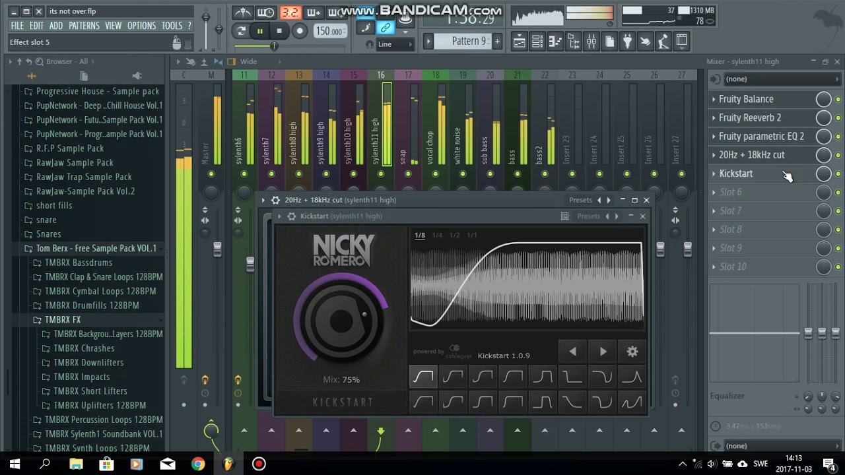
Task: Open the FILE menu
Action: coord(17,26)
